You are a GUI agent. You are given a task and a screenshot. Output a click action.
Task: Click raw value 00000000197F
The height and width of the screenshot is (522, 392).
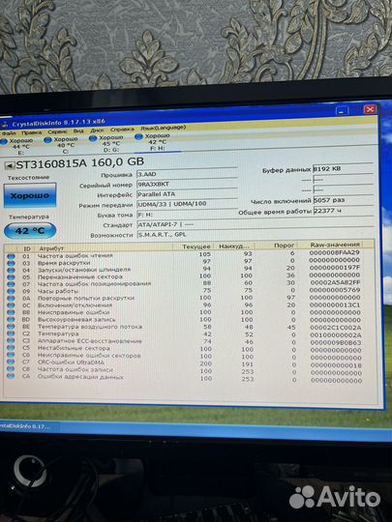pos(334,268)
